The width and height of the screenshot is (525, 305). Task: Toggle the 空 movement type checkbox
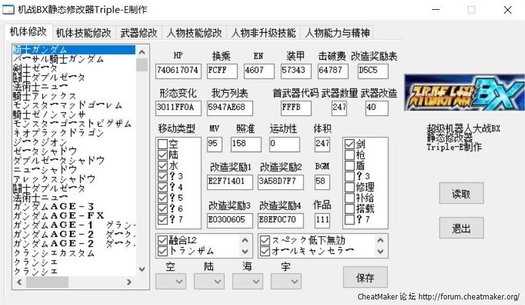coord(162,144)
